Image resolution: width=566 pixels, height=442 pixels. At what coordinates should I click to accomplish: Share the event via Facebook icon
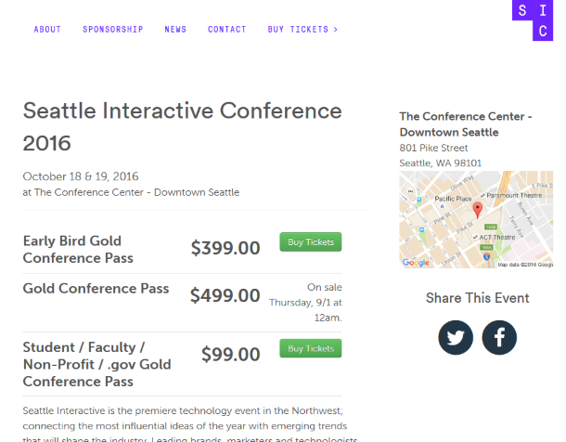click(499, 337)
